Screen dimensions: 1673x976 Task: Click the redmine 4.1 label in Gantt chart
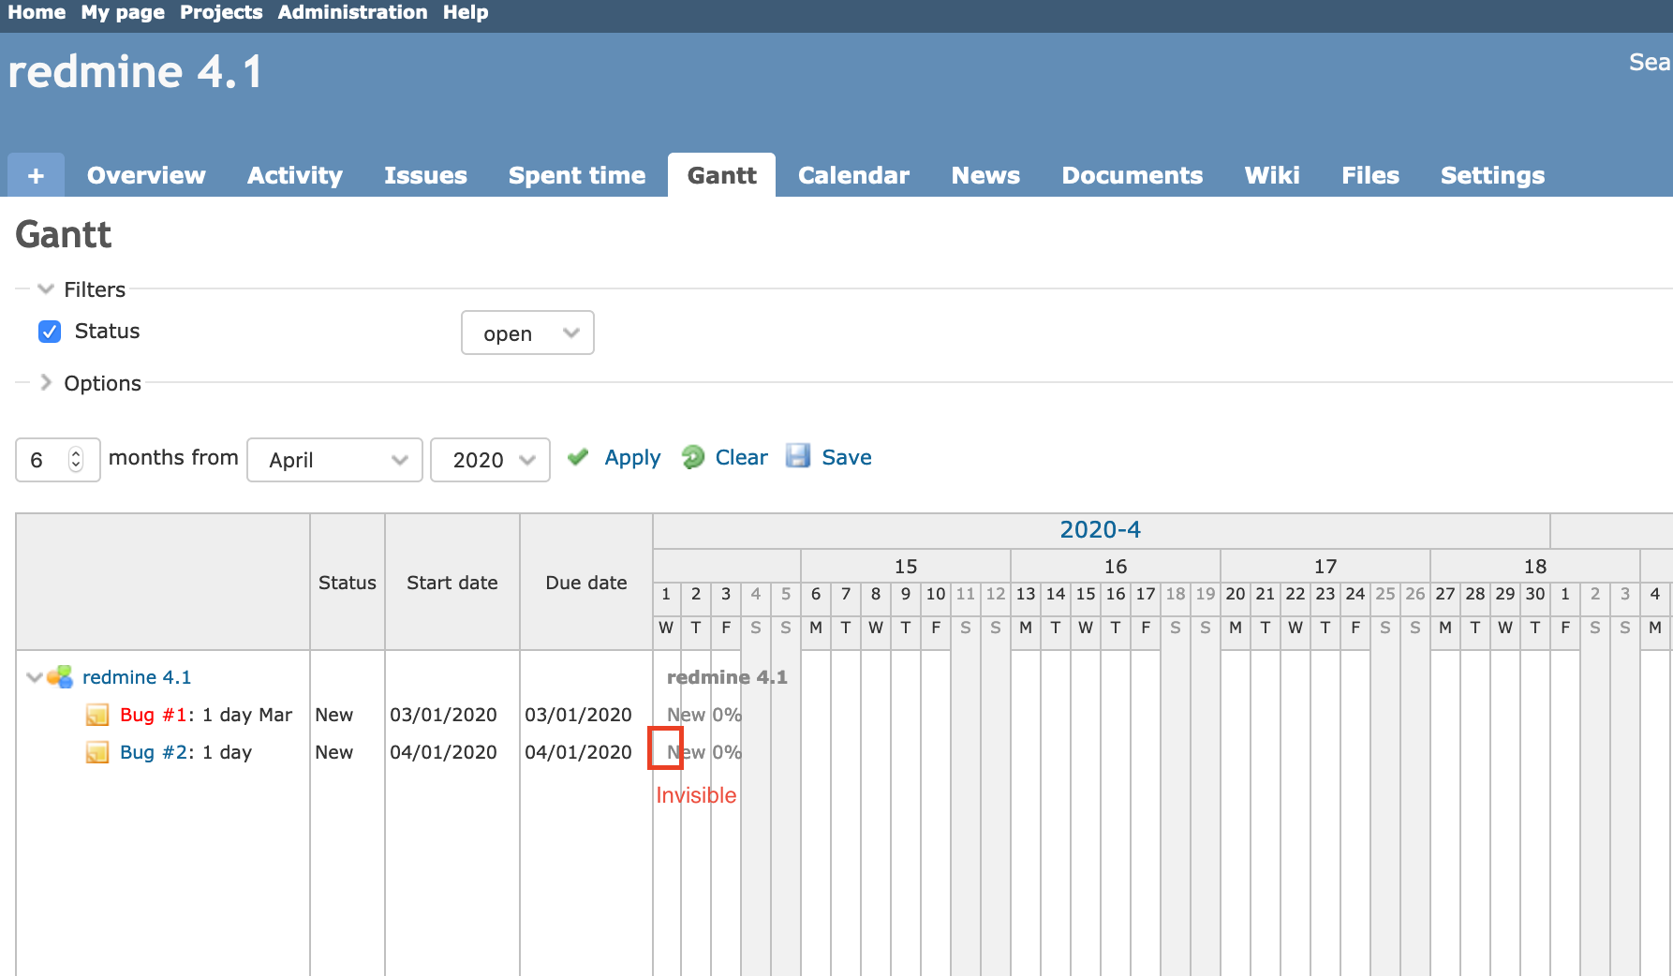click(x=727, y=676)
